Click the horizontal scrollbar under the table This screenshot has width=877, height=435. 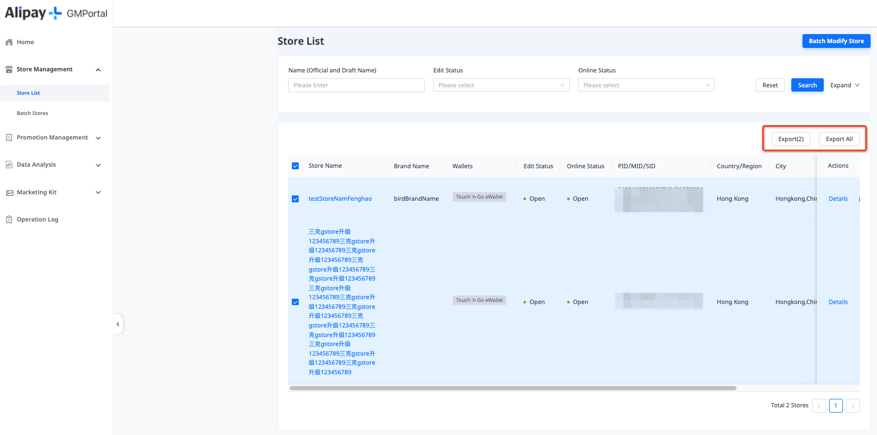512,388
